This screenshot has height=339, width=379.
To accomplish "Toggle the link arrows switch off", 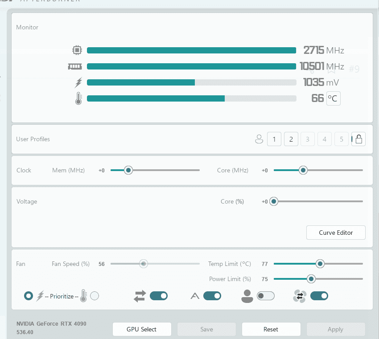I will [159, 296].
